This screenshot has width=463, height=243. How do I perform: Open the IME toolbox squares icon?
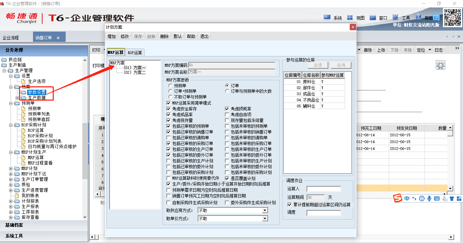click(459, 198)
